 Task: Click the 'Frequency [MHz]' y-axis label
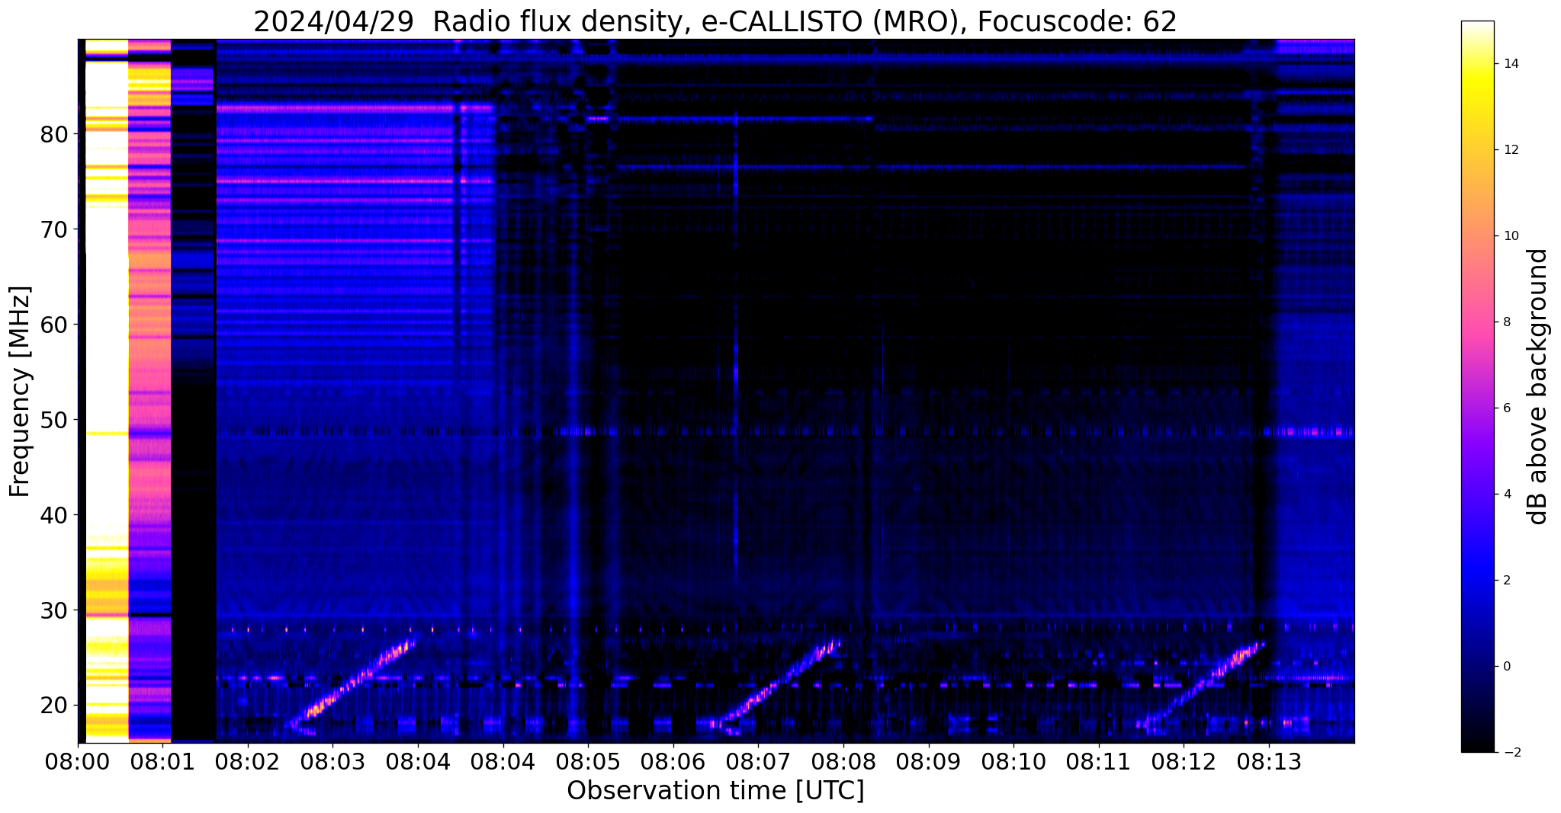(21, 392)
